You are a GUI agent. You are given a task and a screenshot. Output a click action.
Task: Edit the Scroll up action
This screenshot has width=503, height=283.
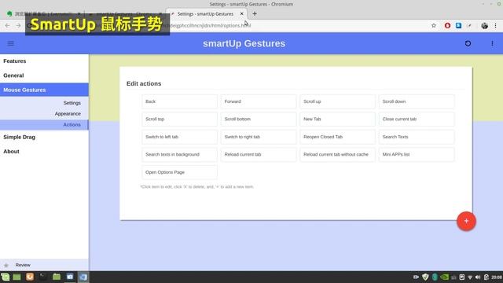337,101
